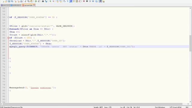192x108 pixels.
Task: Save the current recorded macro
Action: [96, 1]
